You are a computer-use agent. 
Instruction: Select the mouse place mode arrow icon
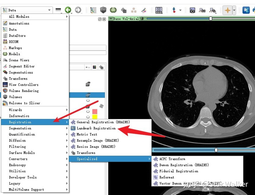[x=174, y=10]
